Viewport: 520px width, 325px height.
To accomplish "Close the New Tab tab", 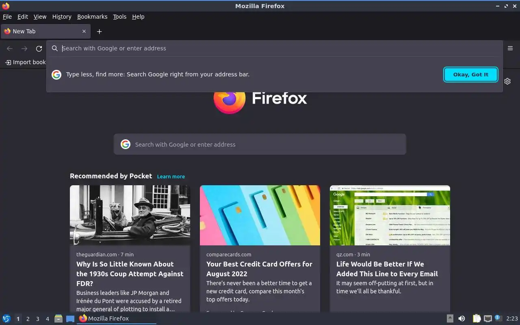I will point(84,31).
